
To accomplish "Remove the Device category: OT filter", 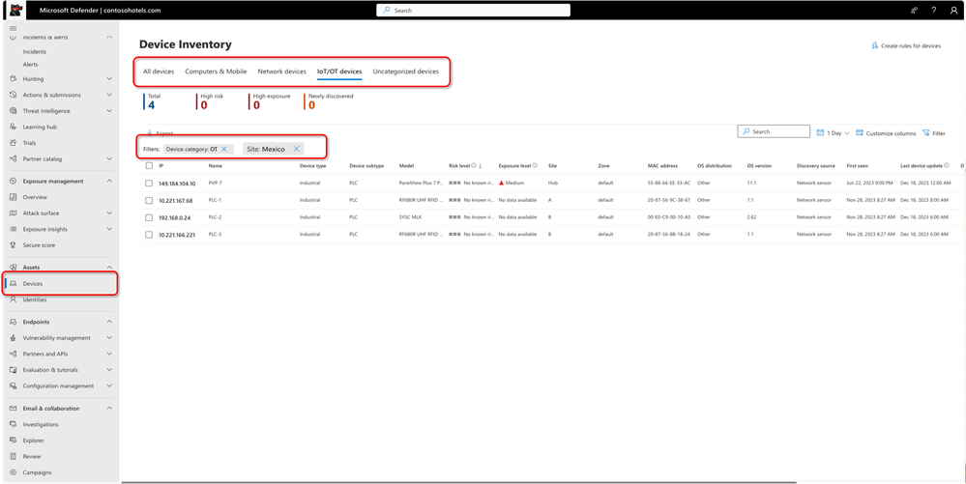I will click(x=224, y=149).
